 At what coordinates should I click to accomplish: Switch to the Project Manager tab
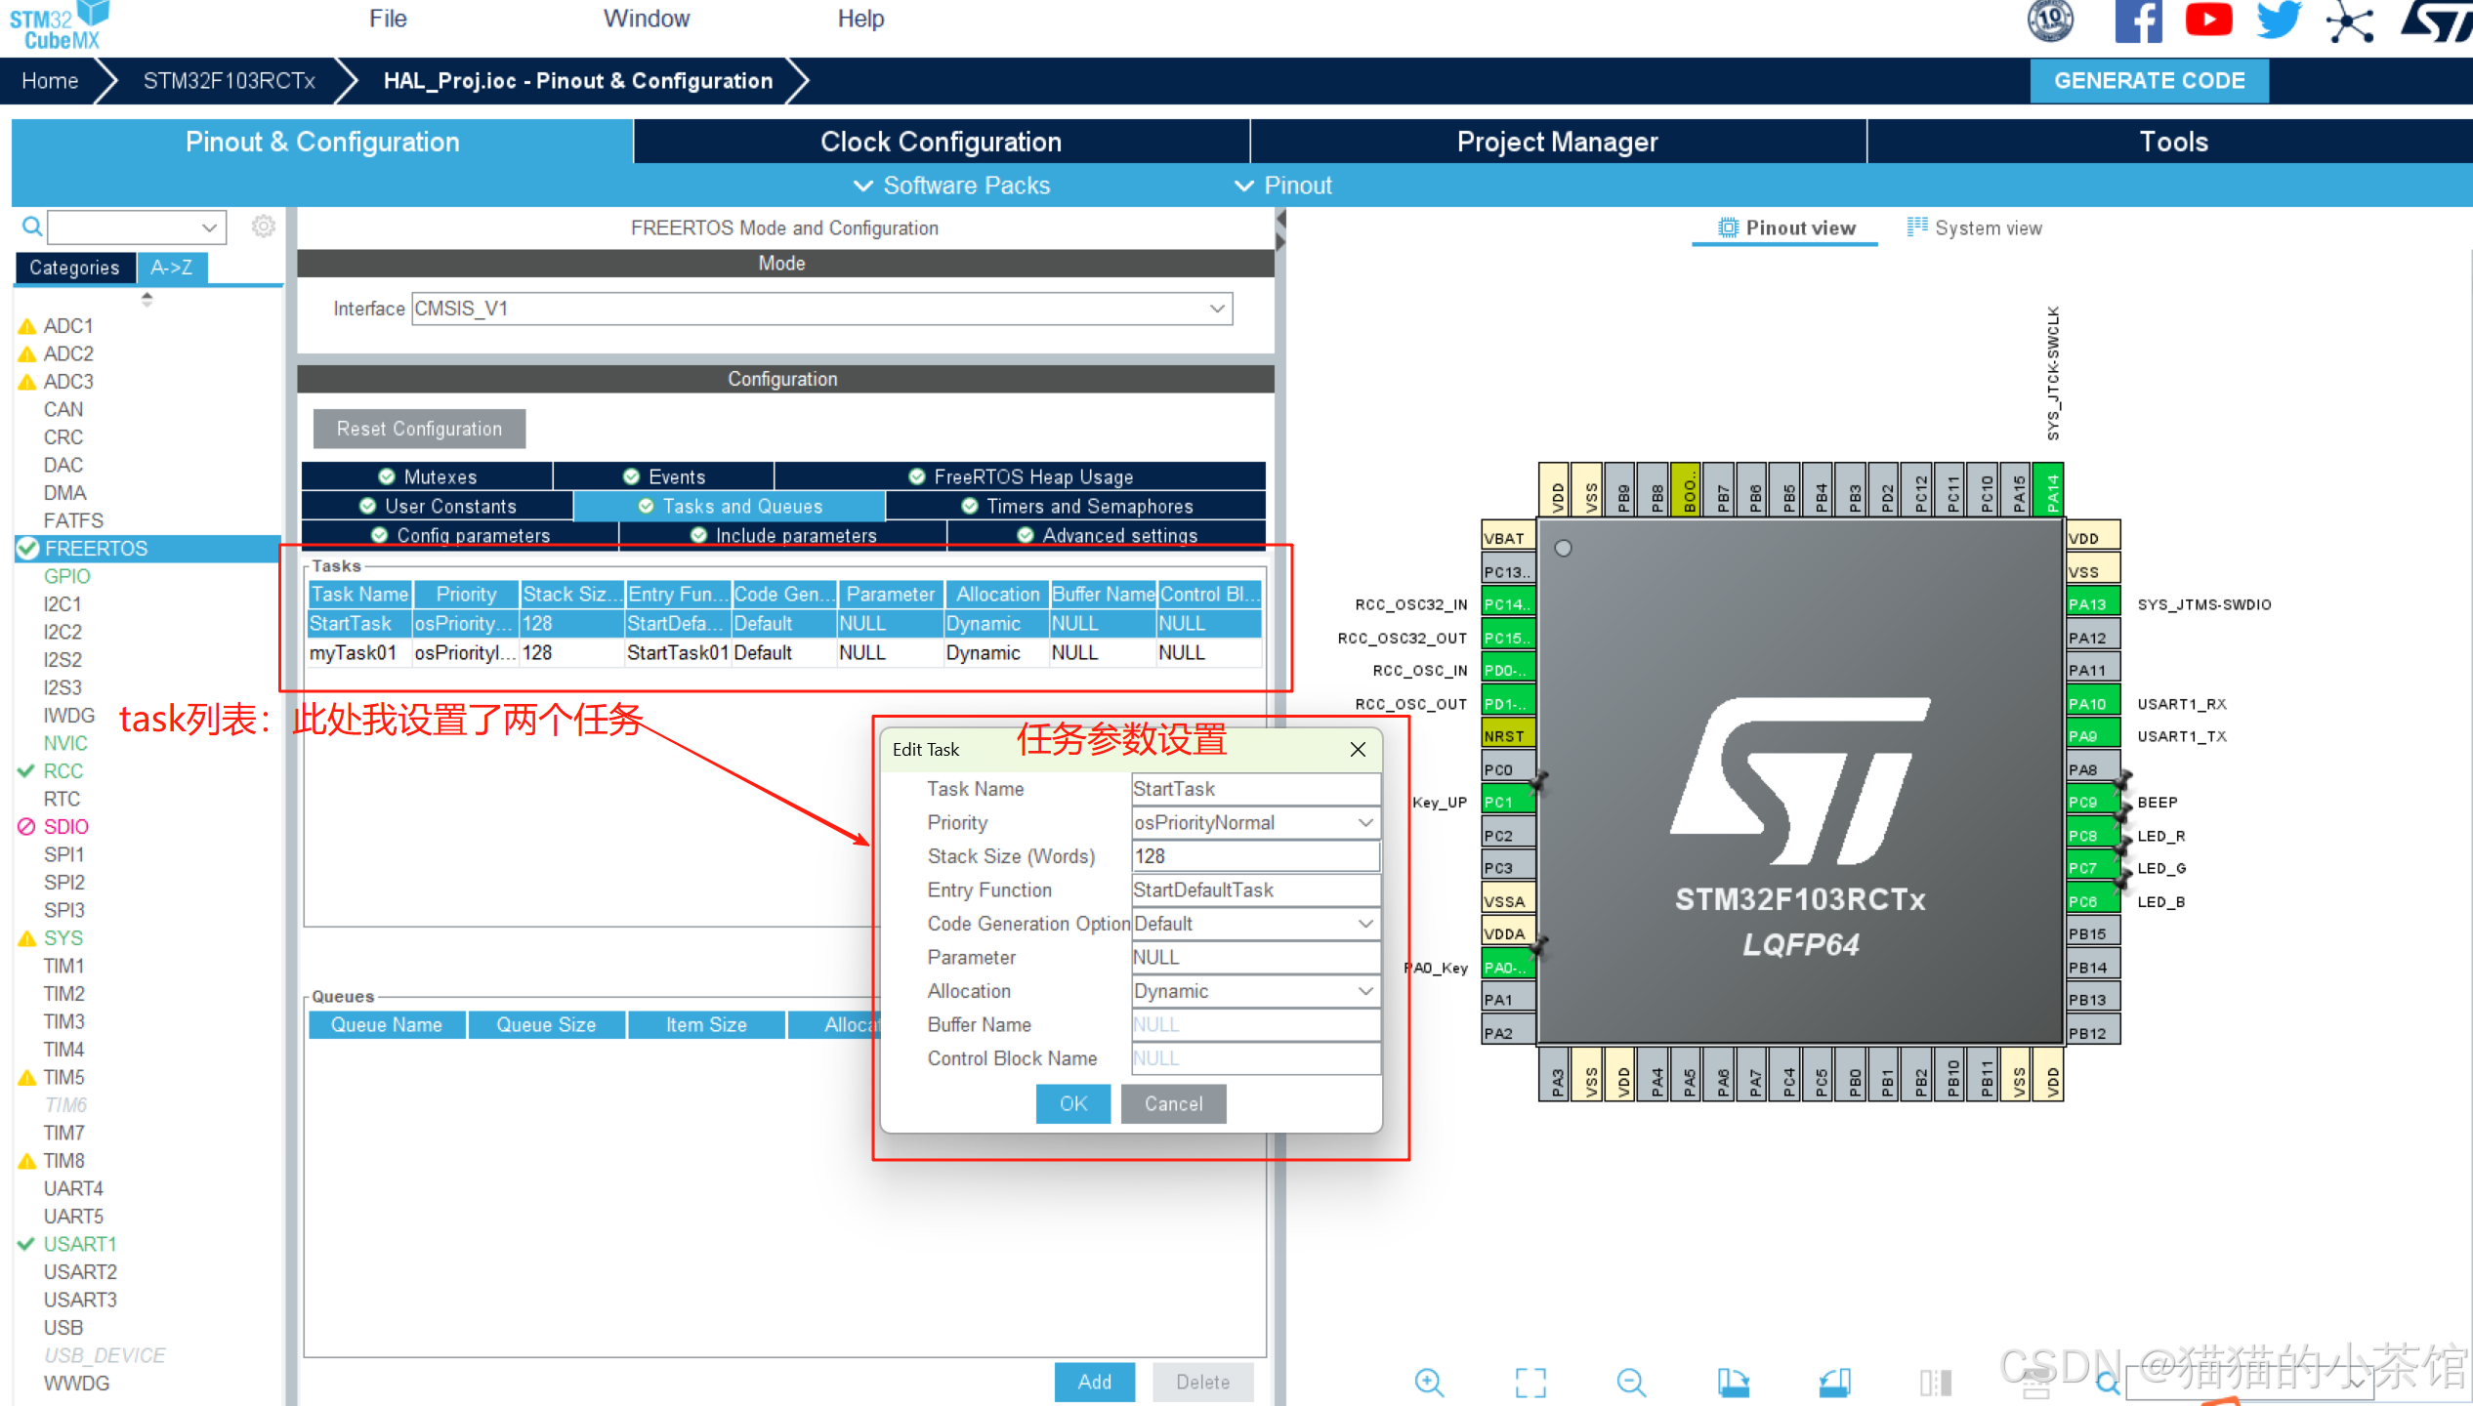pos(1558,142)
